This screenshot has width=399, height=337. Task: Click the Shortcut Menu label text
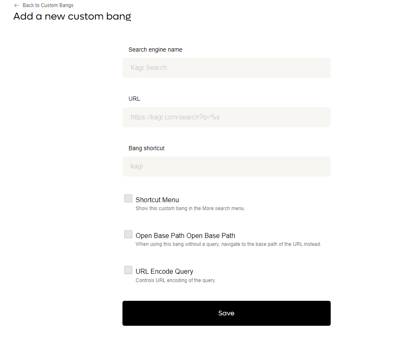pyautogui.click(x=157, y=200)
